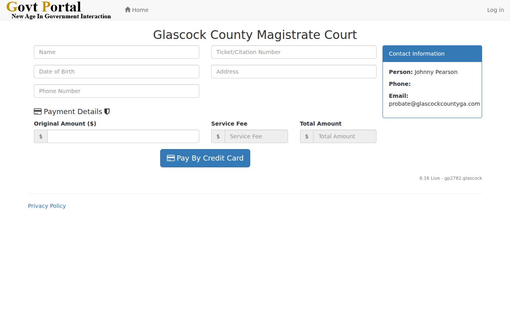This screenshot has width=510, height=318.
Task: Click the name Johnny Pearson
Action: pos(436,72)
